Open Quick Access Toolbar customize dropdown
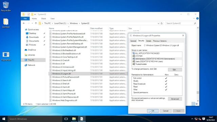 (35, 14)
